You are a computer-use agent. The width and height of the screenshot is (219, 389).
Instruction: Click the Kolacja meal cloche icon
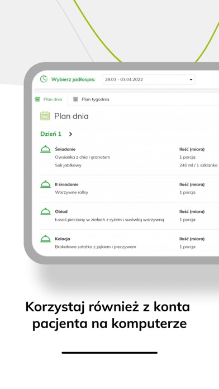coord(45,239)
